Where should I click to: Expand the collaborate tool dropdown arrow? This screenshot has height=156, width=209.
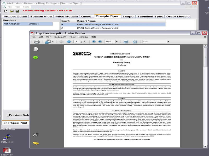(x=53, y=42)
